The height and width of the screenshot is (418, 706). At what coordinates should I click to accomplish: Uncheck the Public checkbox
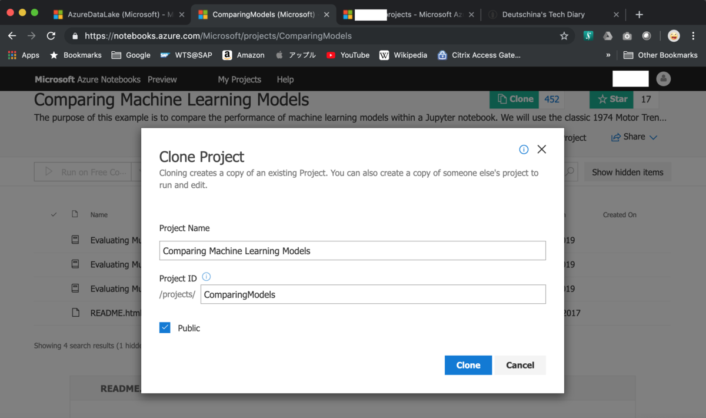(165, 328)
